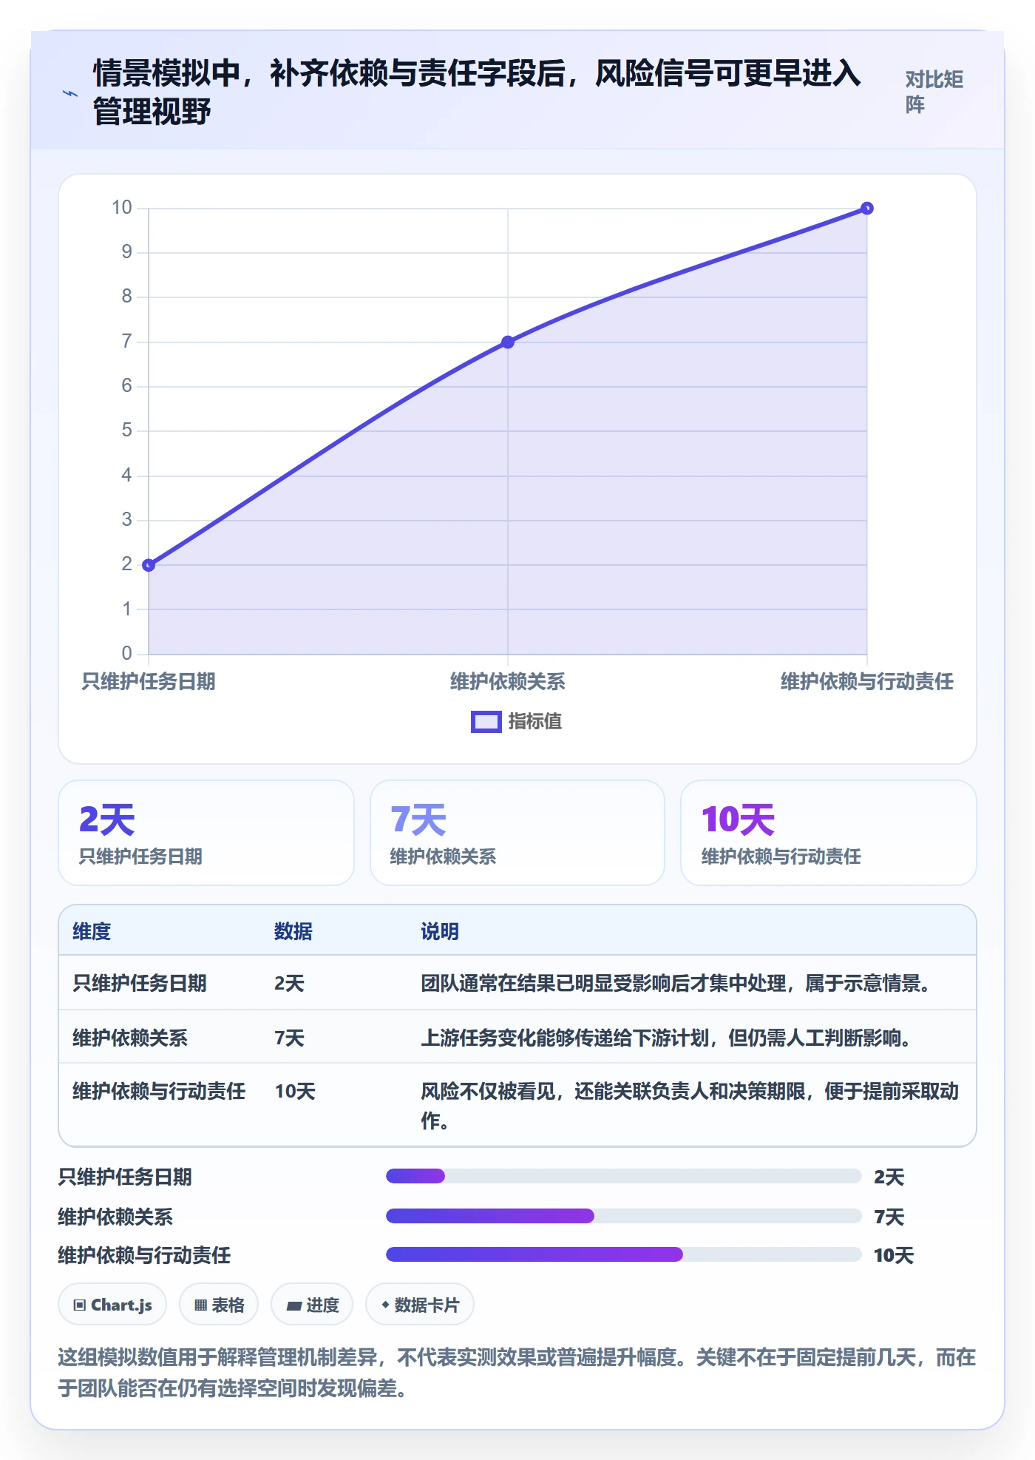
Task: Click the 10天 progress value
Action: (x=894, y=1255)
